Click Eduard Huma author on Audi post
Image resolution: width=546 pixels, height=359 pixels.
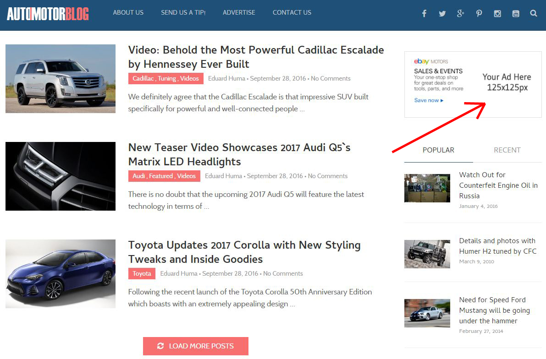224,176
